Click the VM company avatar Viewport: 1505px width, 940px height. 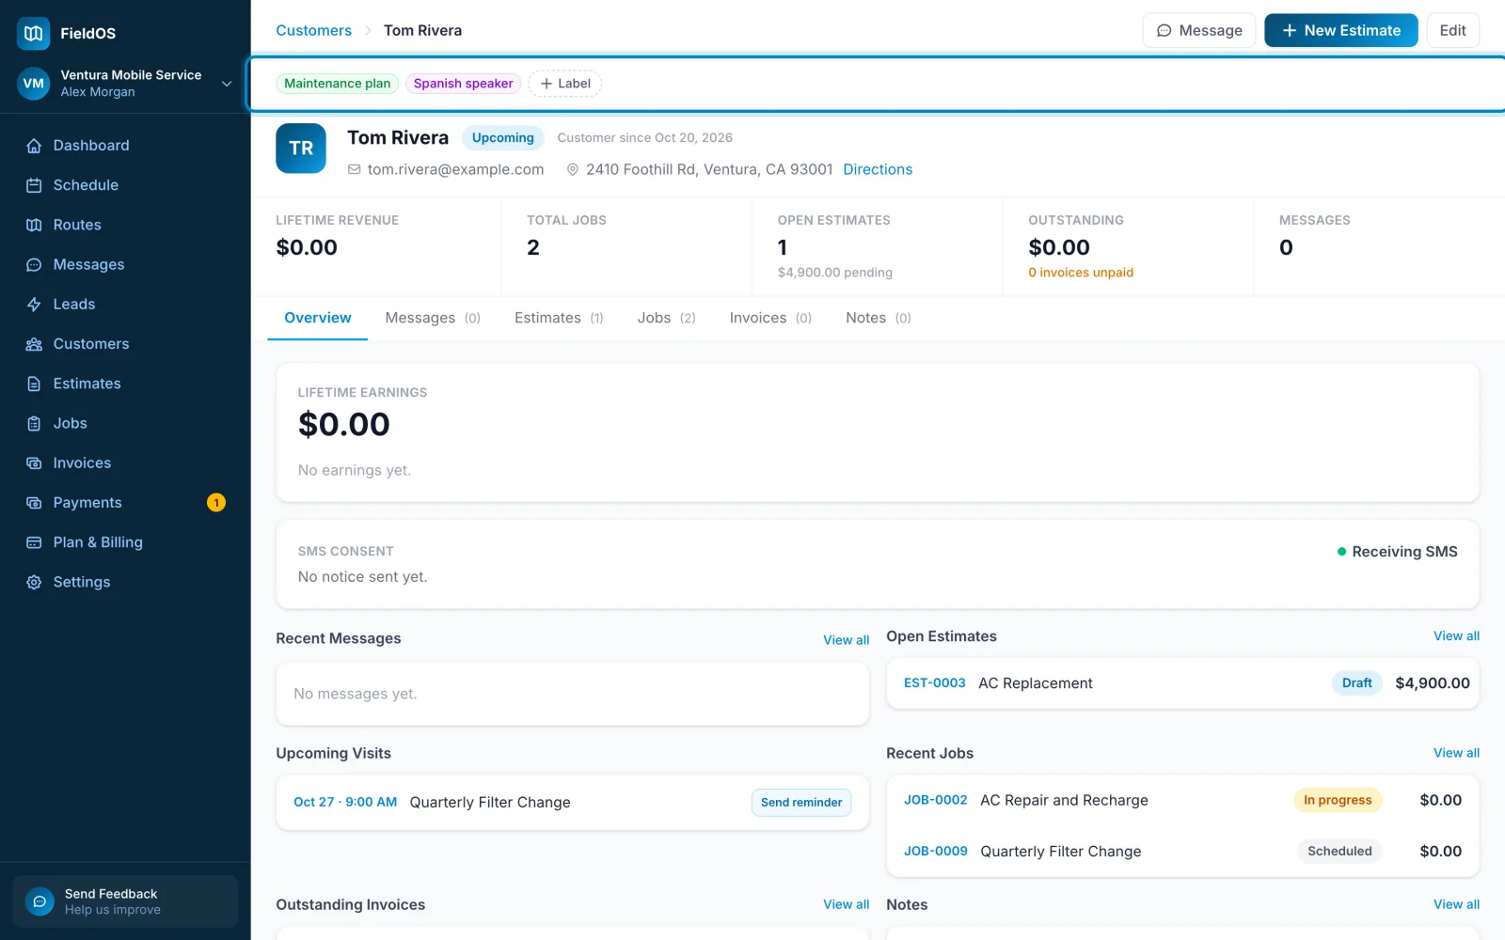pyautogui.click(x=33, y=84)
